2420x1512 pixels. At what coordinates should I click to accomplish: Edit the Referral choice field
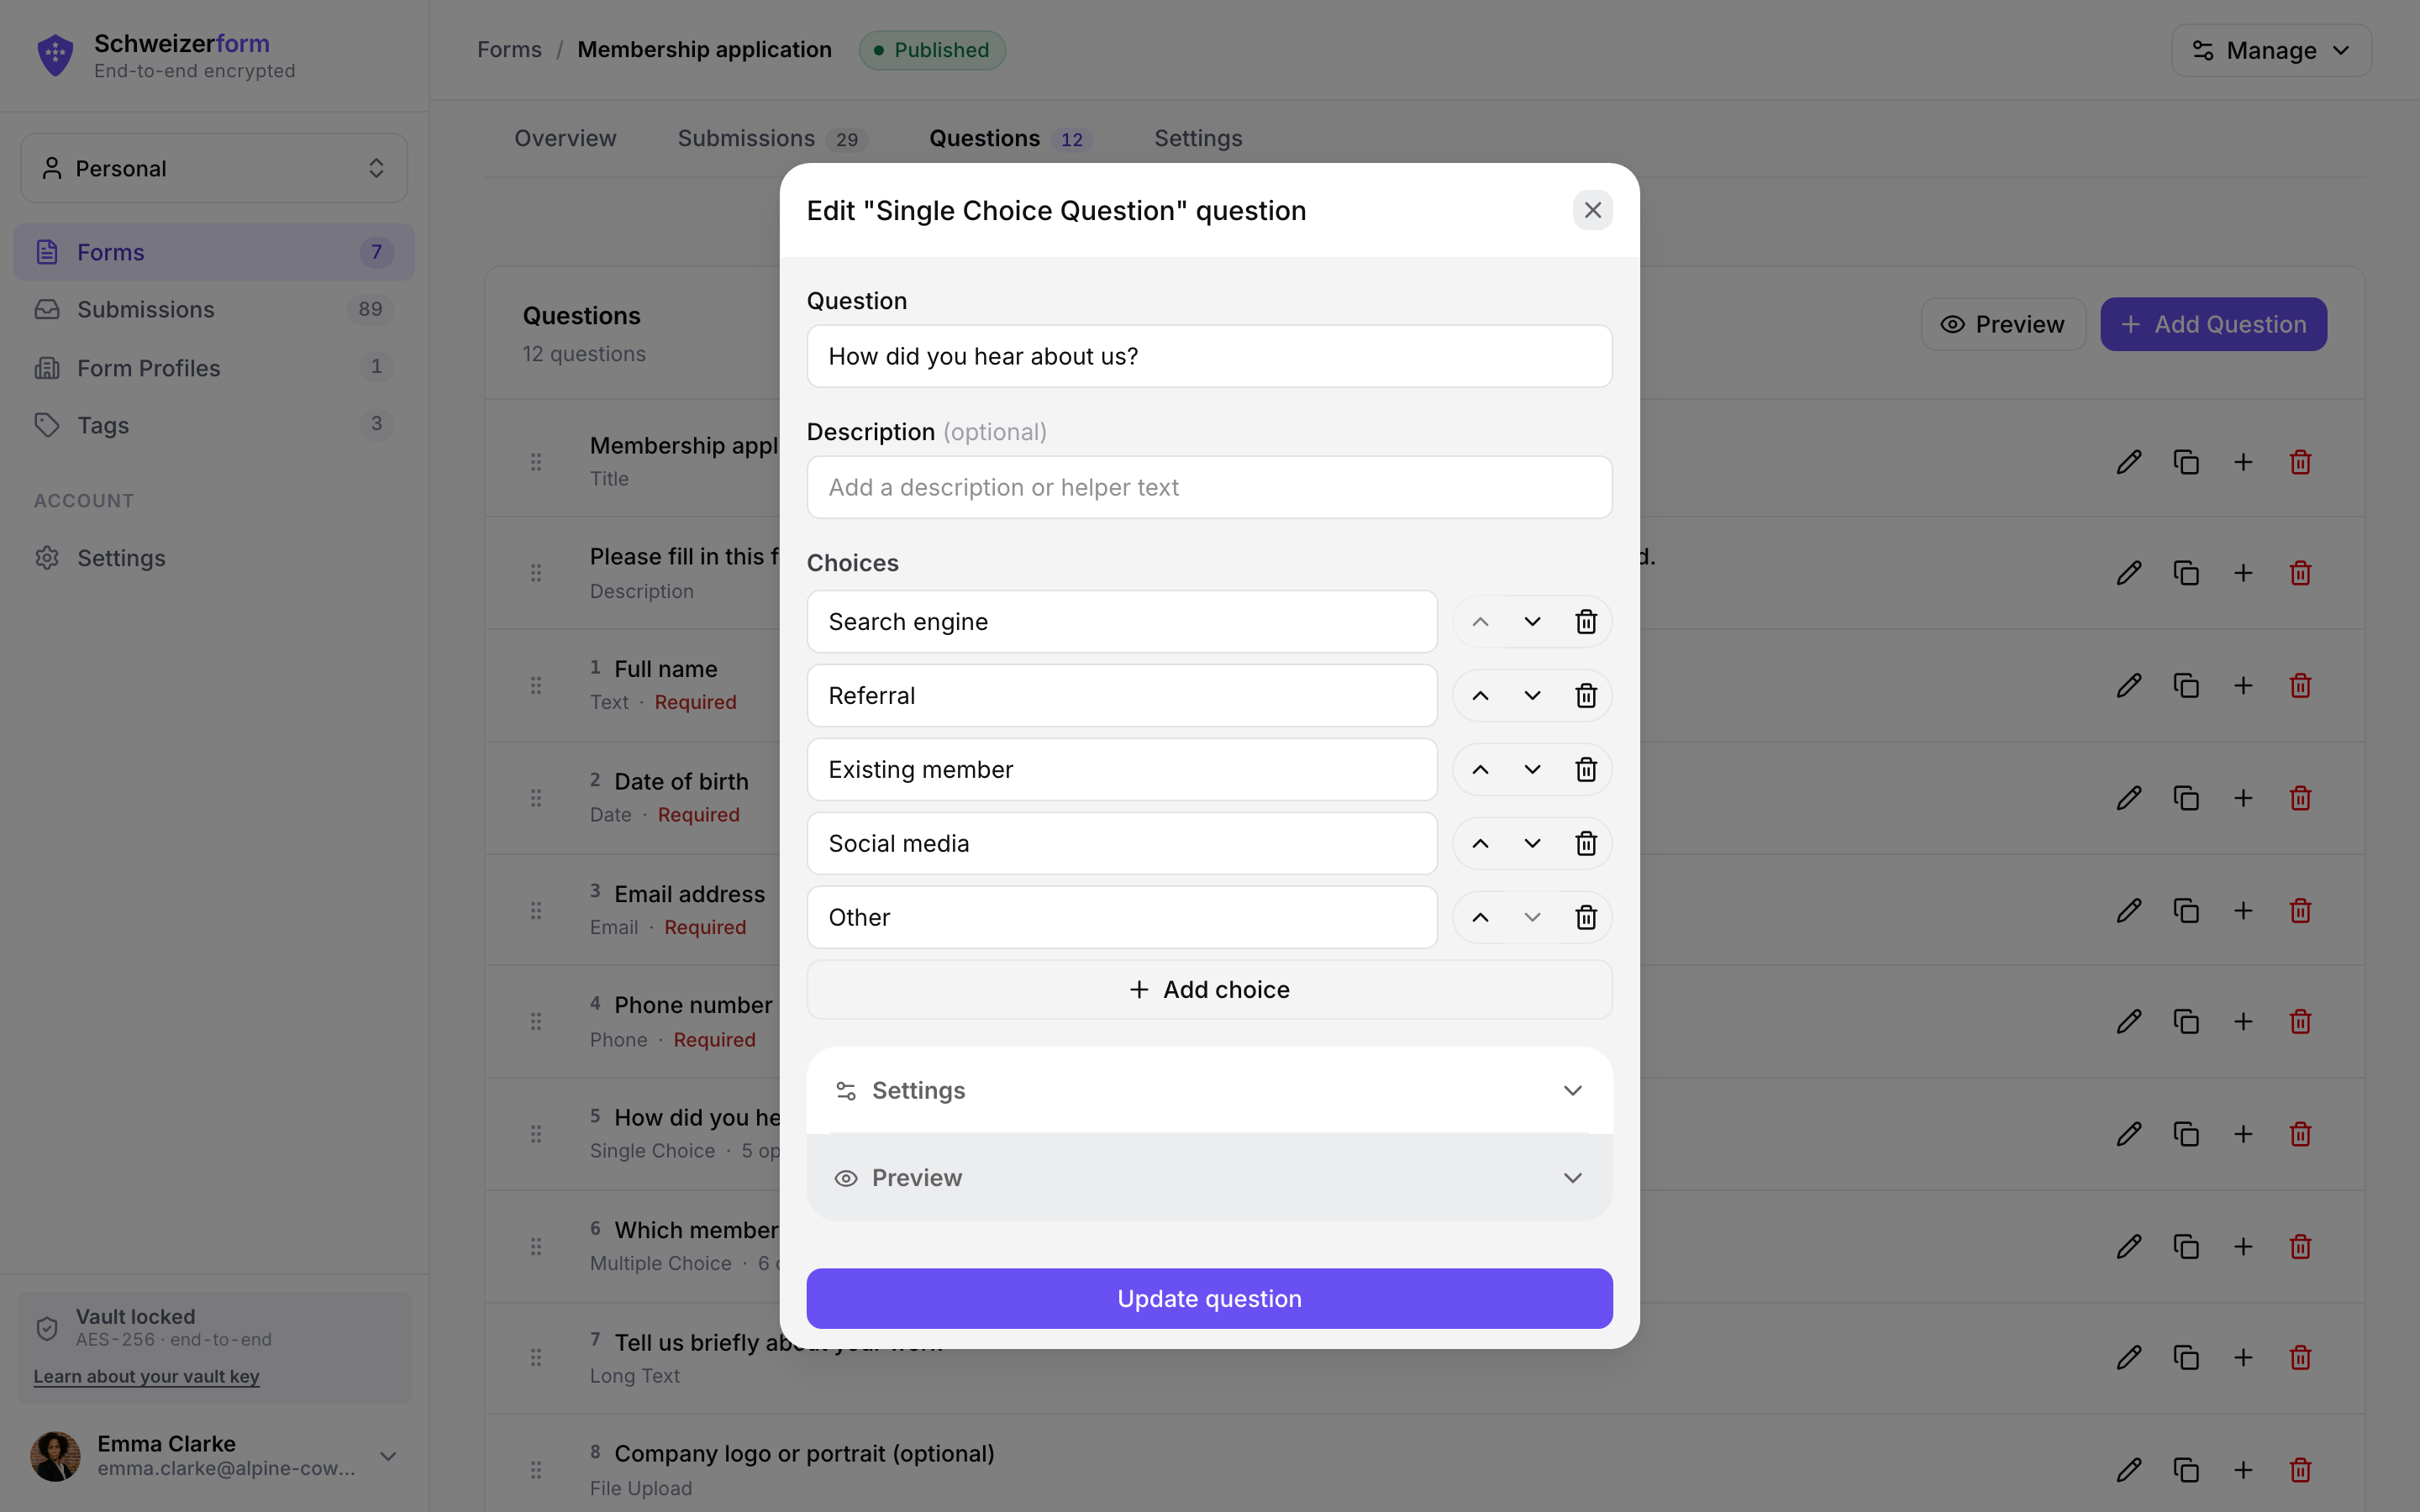(1122, 696)
